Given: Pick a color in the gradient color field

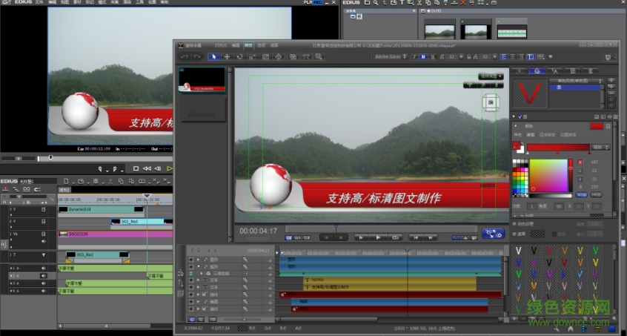Looking at the screenshot, I should (x=548, y=175).
